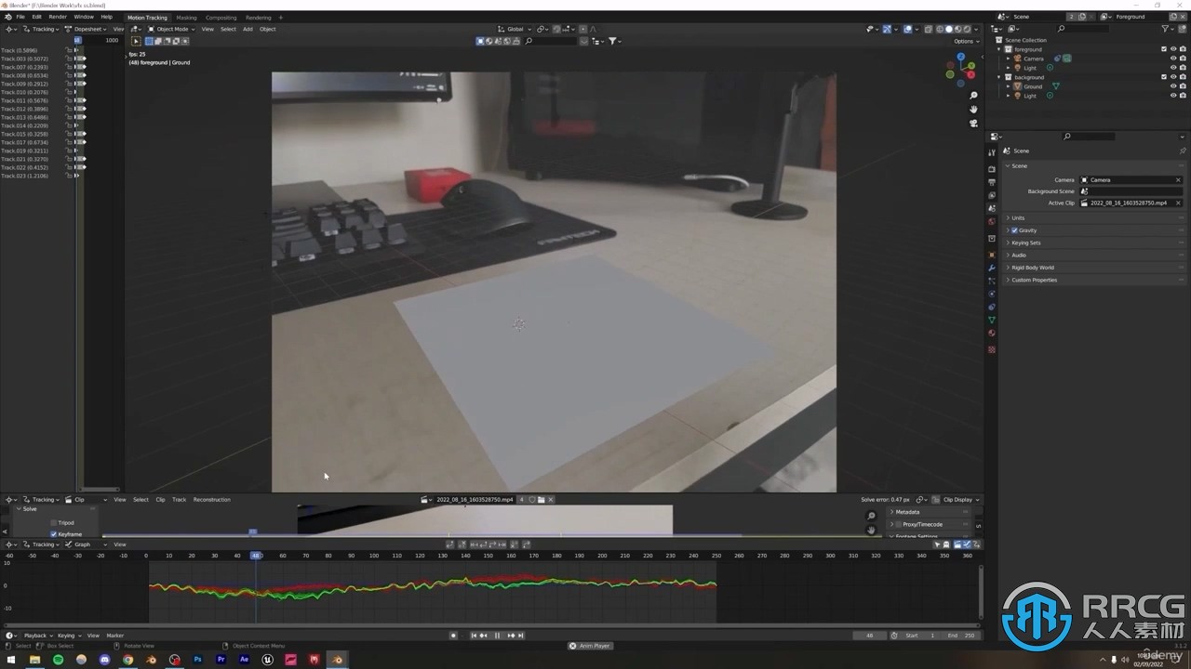Uncheck background collection exclude checkbox
The image size is (1191, 669).
point(1163,77)
